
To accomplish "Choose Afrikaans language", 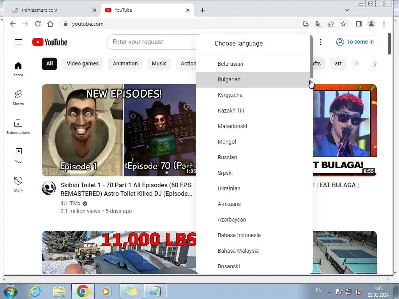I will [x=252, y=204].
